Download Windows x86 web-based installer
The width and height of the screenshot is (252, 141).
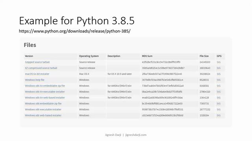[x=43, y=115]
